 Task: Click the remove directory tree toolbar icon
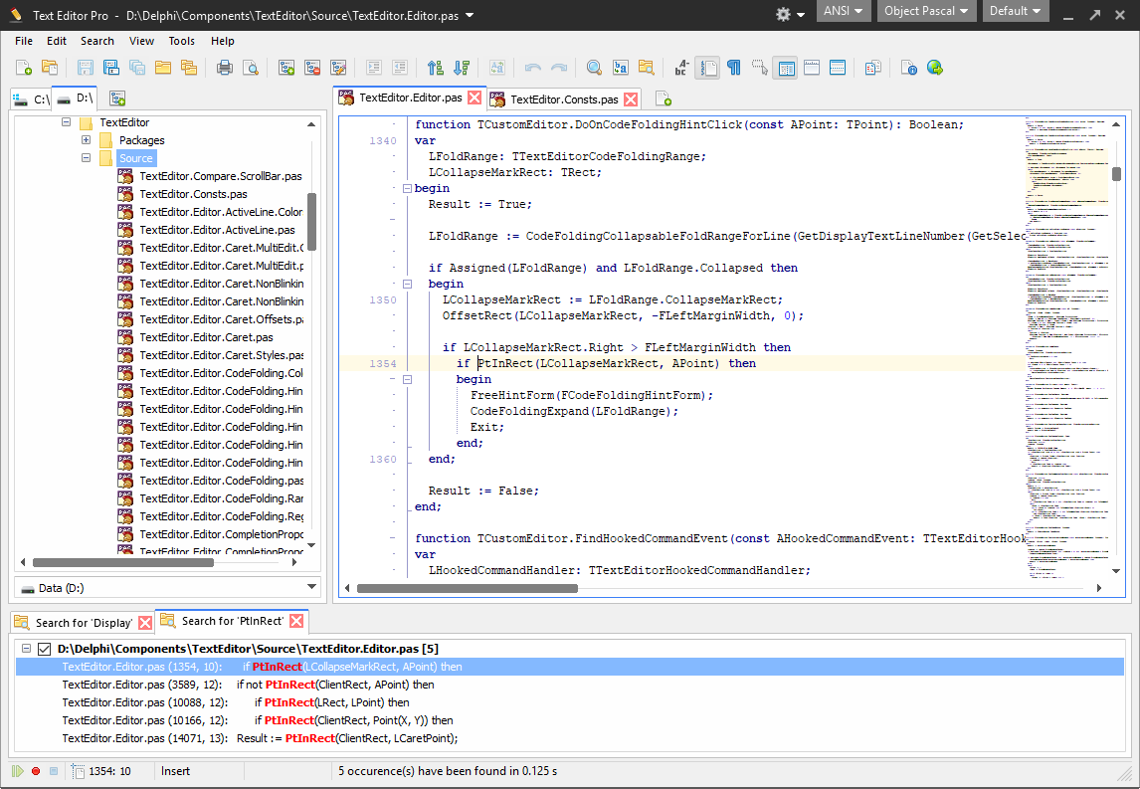[x=312, y=68]
